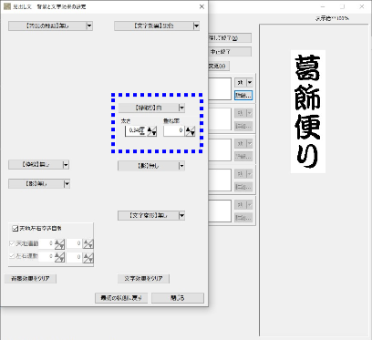Viewport: 372px width, 340px height.
Task: Toggle the greyed 天地連動 checkbox
Action: tap(12, 243)
